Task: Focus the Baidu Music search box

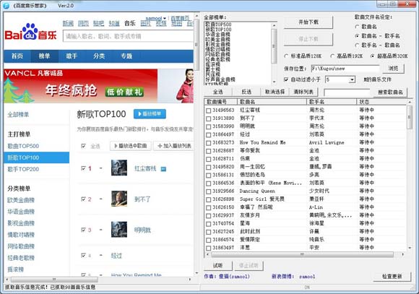Action: (129, 36)
